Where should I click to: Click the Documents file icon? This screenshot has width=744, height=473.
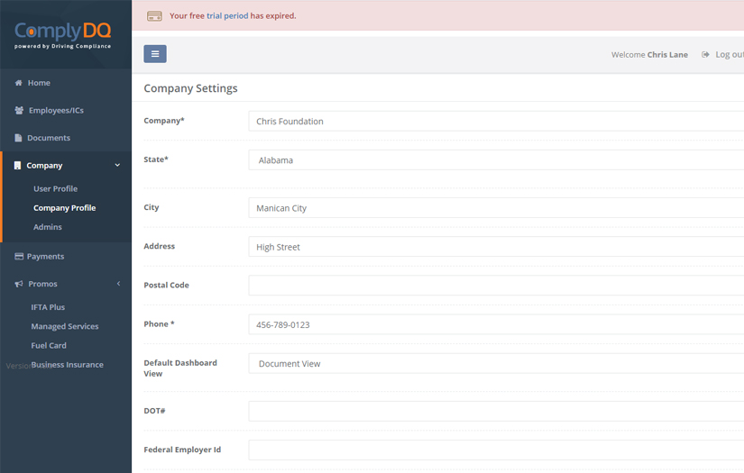coord(19,138)
